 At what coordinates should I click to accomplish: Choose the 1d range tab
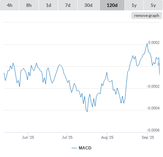point(48,5)
